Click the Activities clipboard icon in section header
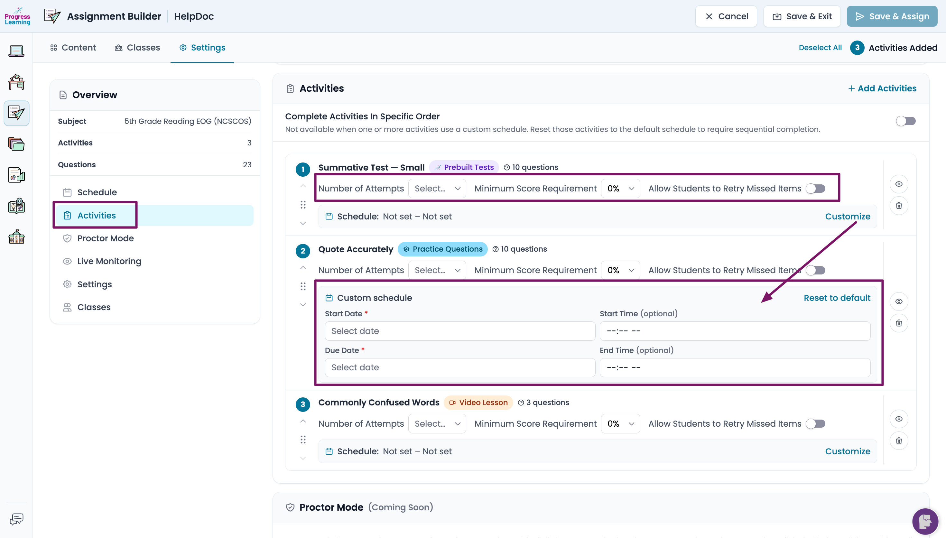The image size is (946, 538). (x=290, y=89)
